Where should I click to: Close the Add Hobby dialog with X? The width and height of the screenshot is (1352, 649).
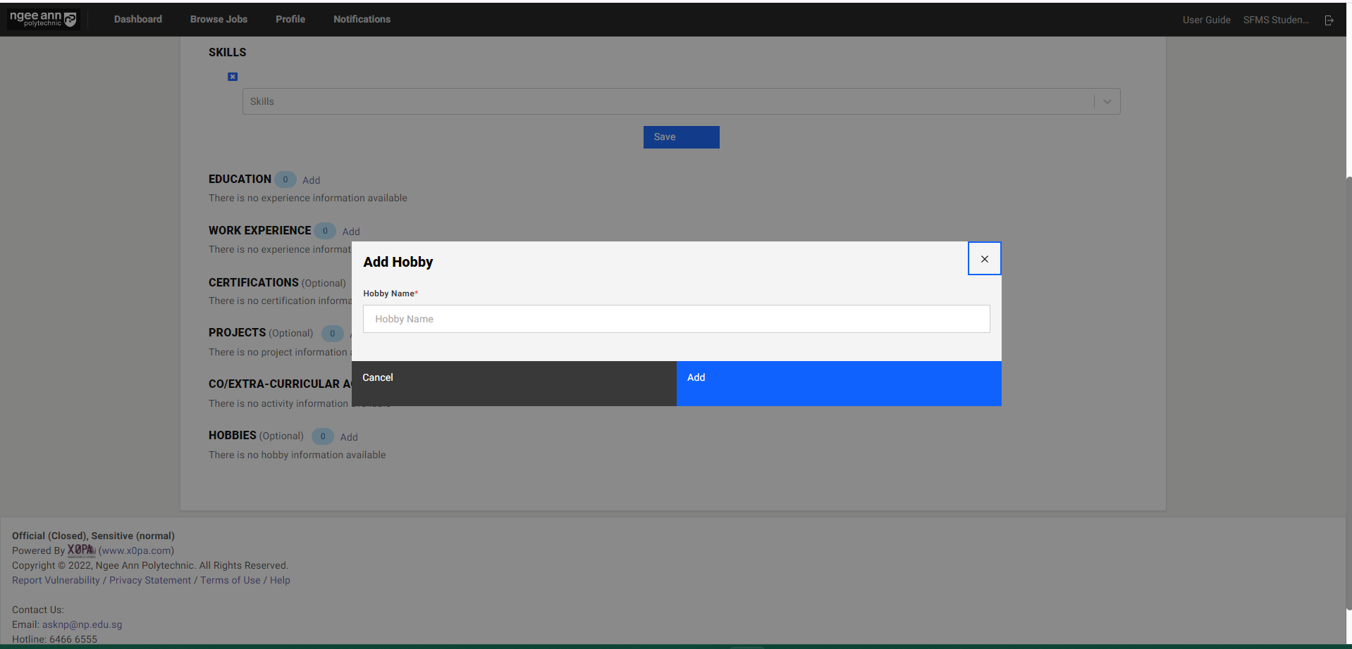point(984,259)
